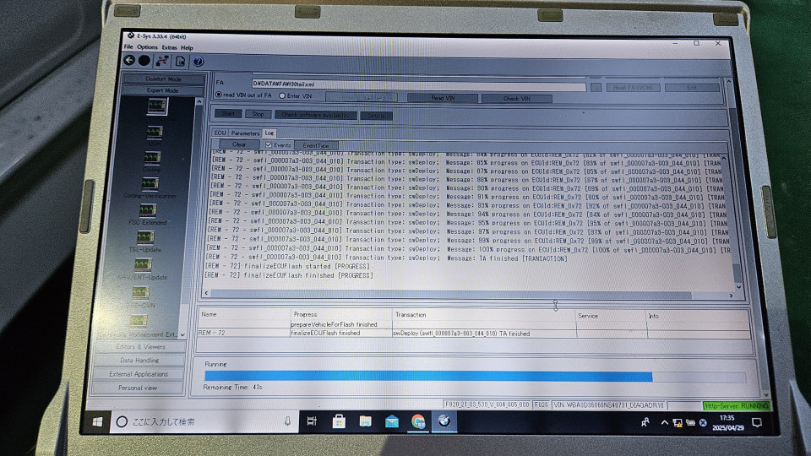
Task: Open Microsoft Store from the taskbar
Action: 339,422
